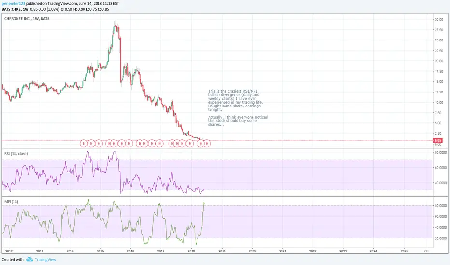Click the 20.0000 label in the MFI pane
Screen dimensions: 450x265
[440, 238]
